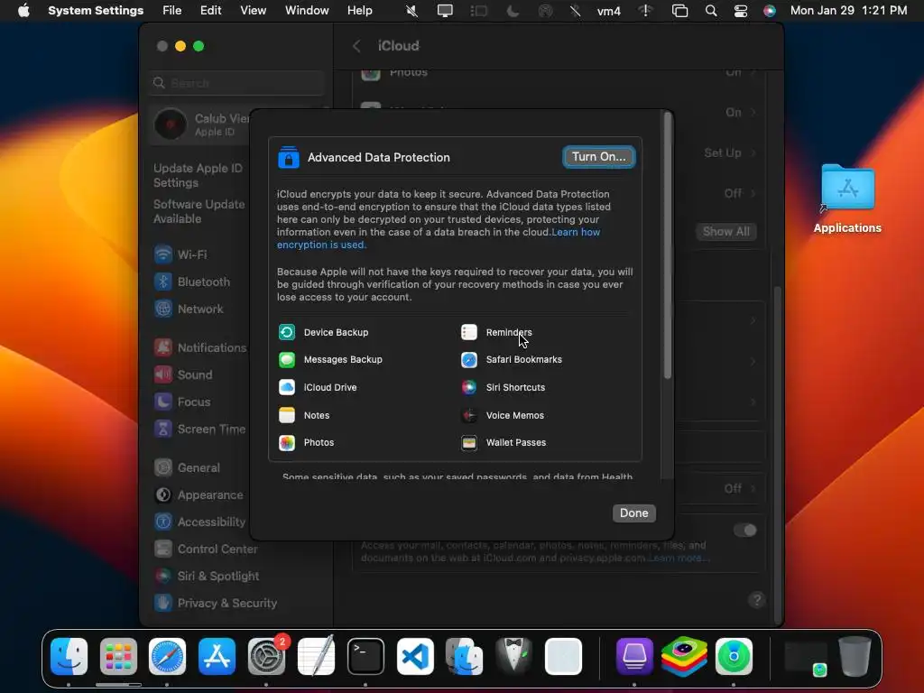Screen dimensions: 924x693
Task: Click the help question mark button
Action: pos(757,600)
